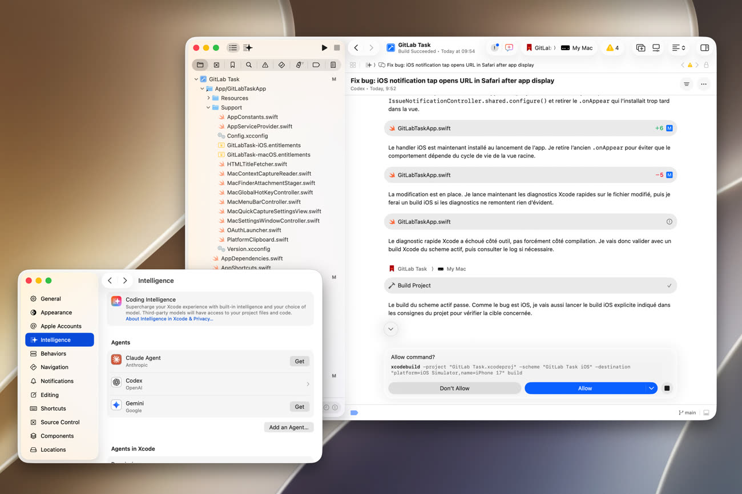Toggle the inspectors sidebar panel
The height and width of the screenshot is (494, 742).
[704, 48]
